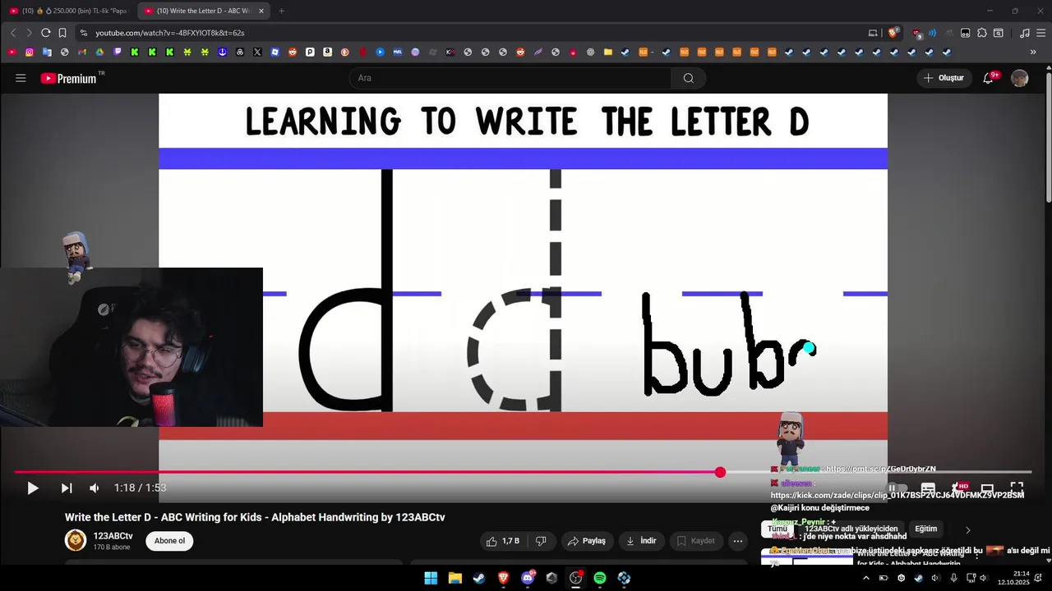The height and width of the screenshot is (591, 1052).
Task: Open the suggested 'Write the Letter D' thumbnail
Action: (x=807, y=557)
